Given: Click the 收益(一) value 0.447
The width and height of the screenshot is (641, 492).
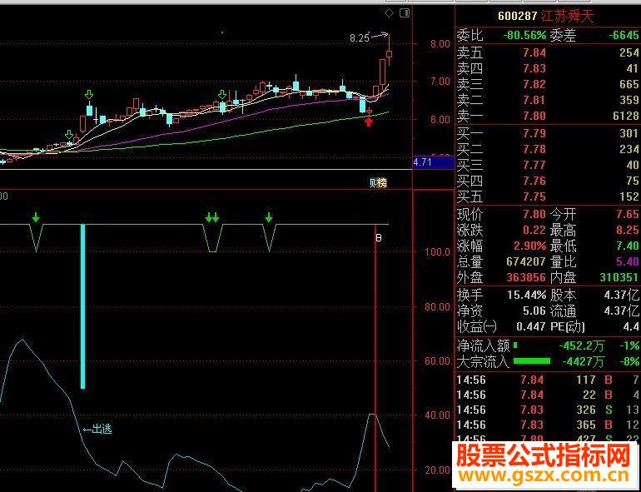Looking at the screenshot, I should coord(531,326).
